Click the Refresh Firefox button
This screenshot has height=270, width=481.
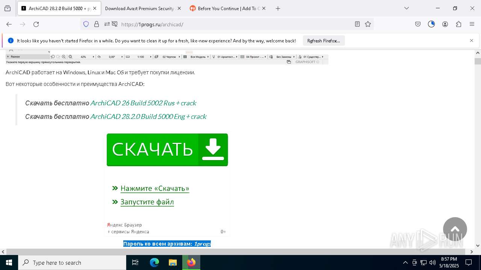[324, 40]
